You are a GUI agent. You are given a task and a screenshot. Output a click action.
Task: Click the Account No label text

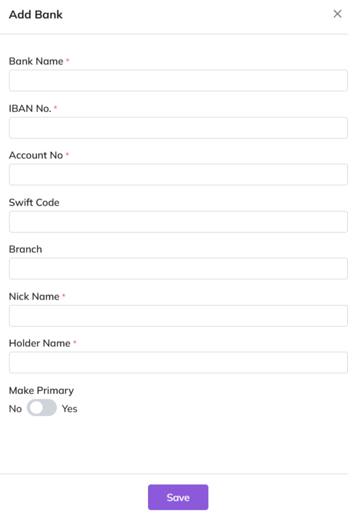pyautogui.click(x=36, y=155)
